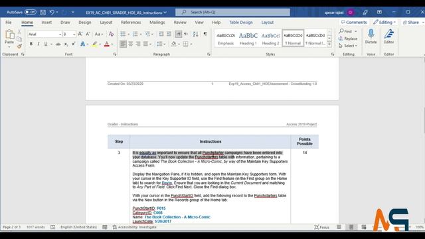Toggle Italic formatting
Viewport: 425px width, 239px height.
tap(39, 44)
